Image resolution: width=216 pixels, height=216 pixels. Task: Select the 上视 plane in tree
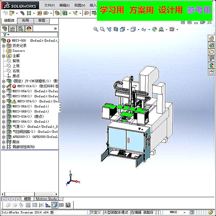coord(16,66)
